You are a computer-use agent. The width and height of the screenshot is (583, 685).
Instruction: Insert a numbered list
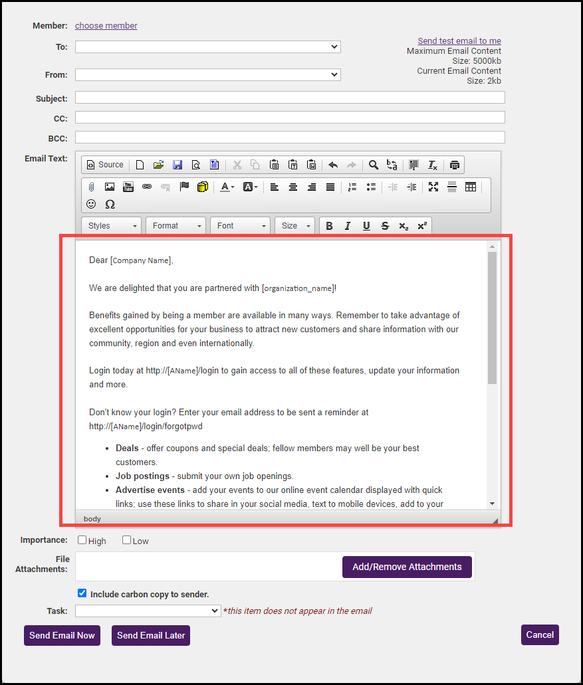(x=352, y=187)
